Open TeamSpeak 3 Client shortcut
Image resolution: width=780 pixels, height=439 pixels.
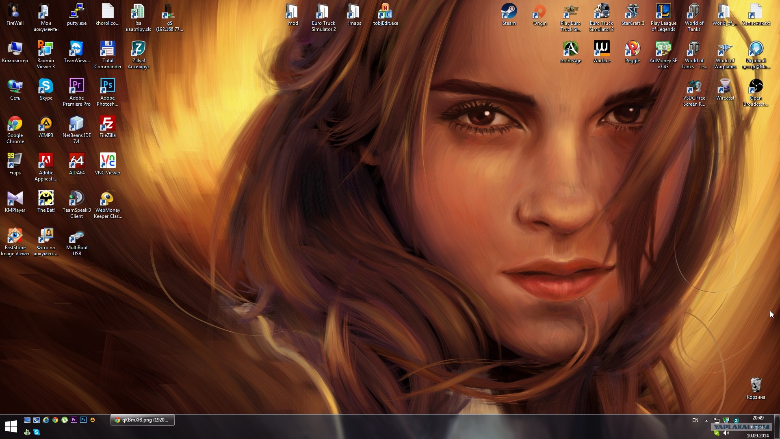[x=77, y=204]
